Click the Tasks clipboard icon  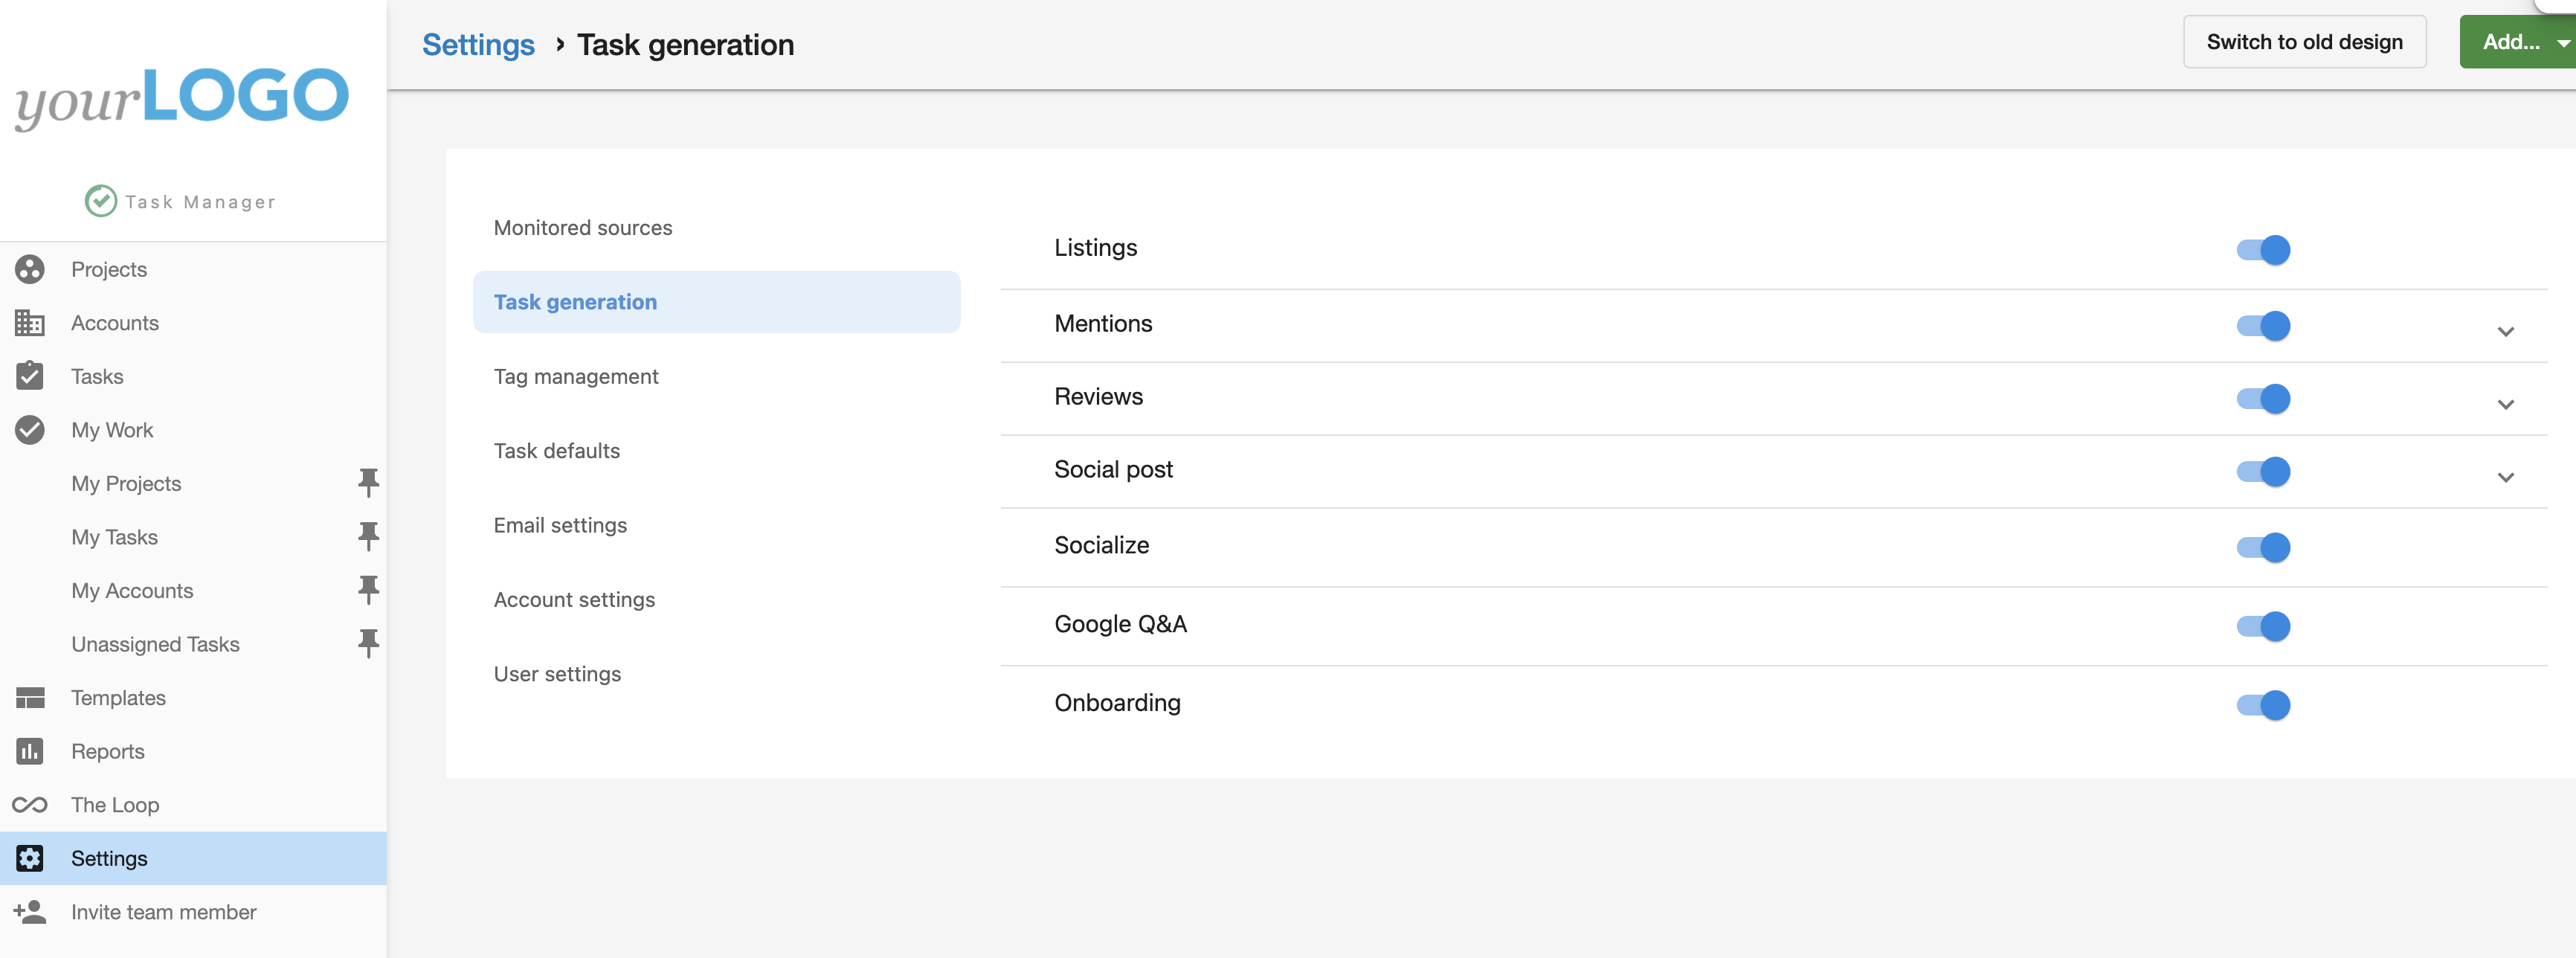coord(30,376)
